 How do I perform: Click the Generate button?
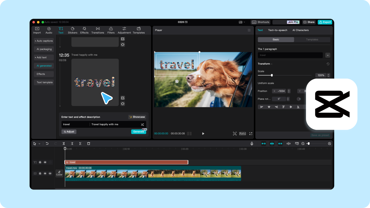[x=139, y=132]
